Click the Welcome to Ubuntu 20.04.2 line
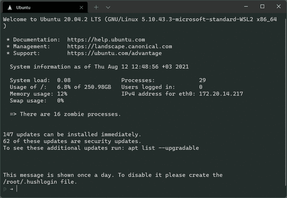Screen dimensions: 287x198 142,20
